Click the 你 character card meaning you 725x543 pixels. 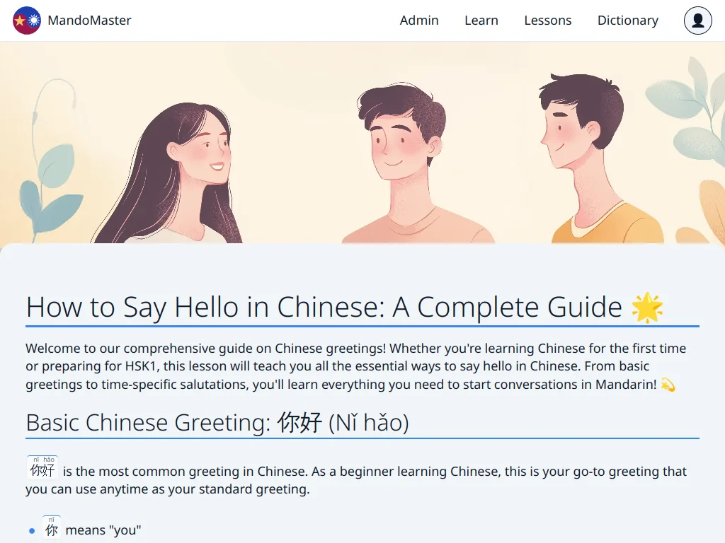(x=51, y=527)
